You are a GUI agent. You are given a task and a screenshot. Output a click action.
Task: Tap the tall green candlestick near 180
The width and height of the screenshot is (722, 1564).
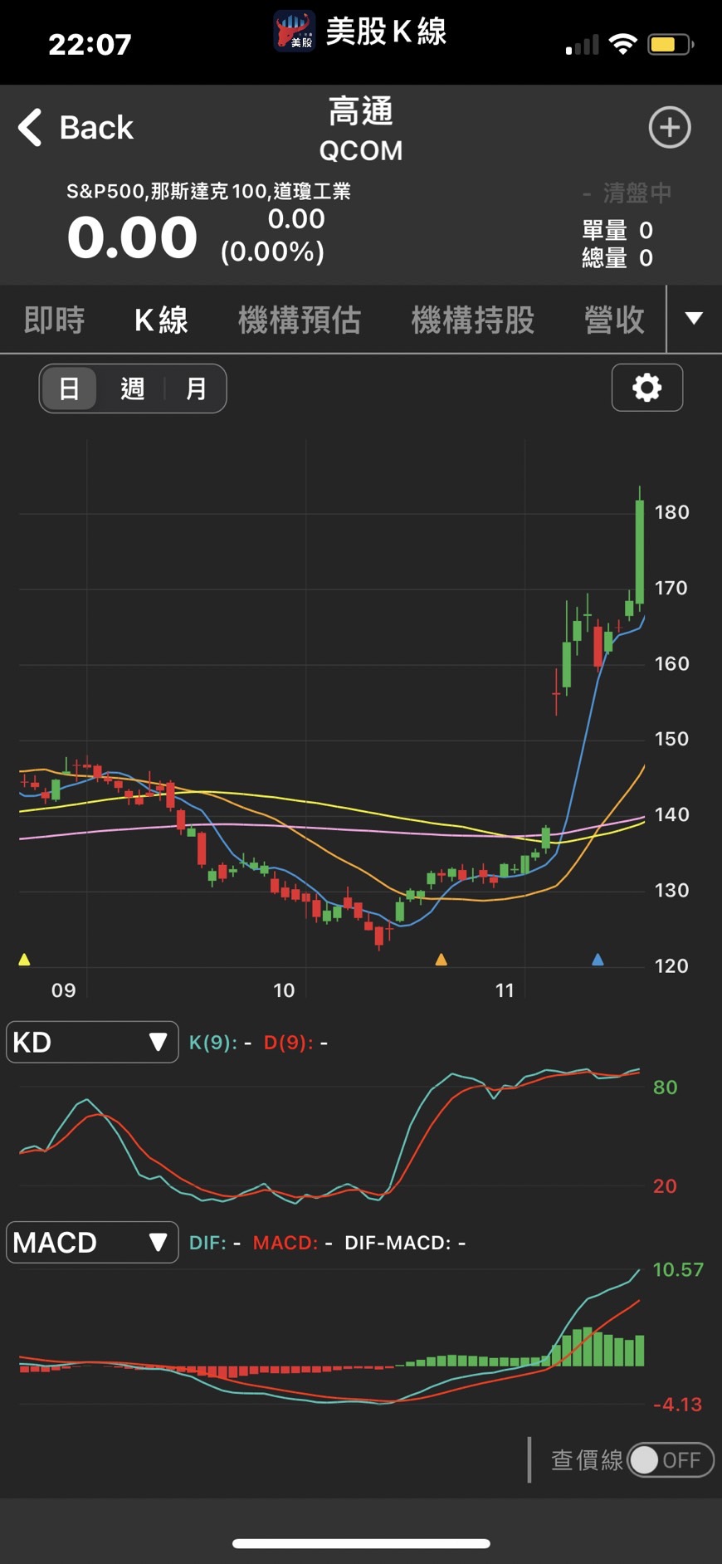tap(640, 551)
